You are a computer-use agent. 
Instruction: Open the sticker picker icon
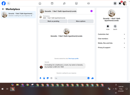coord(48,78)
